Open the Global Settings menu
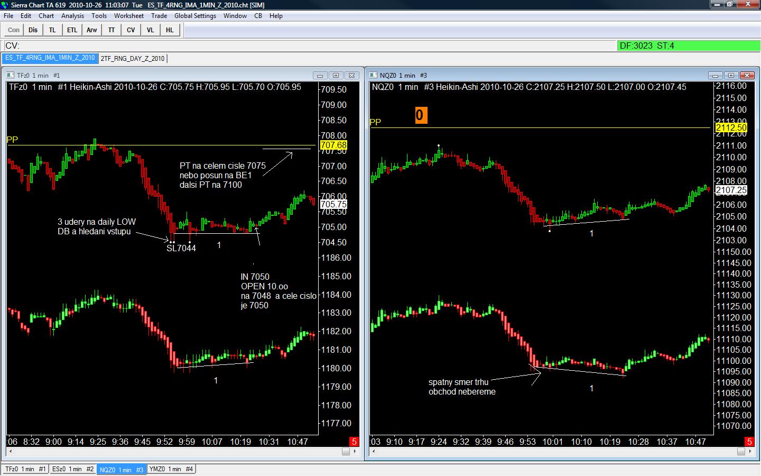761x476 pixels. pos(196,16)
